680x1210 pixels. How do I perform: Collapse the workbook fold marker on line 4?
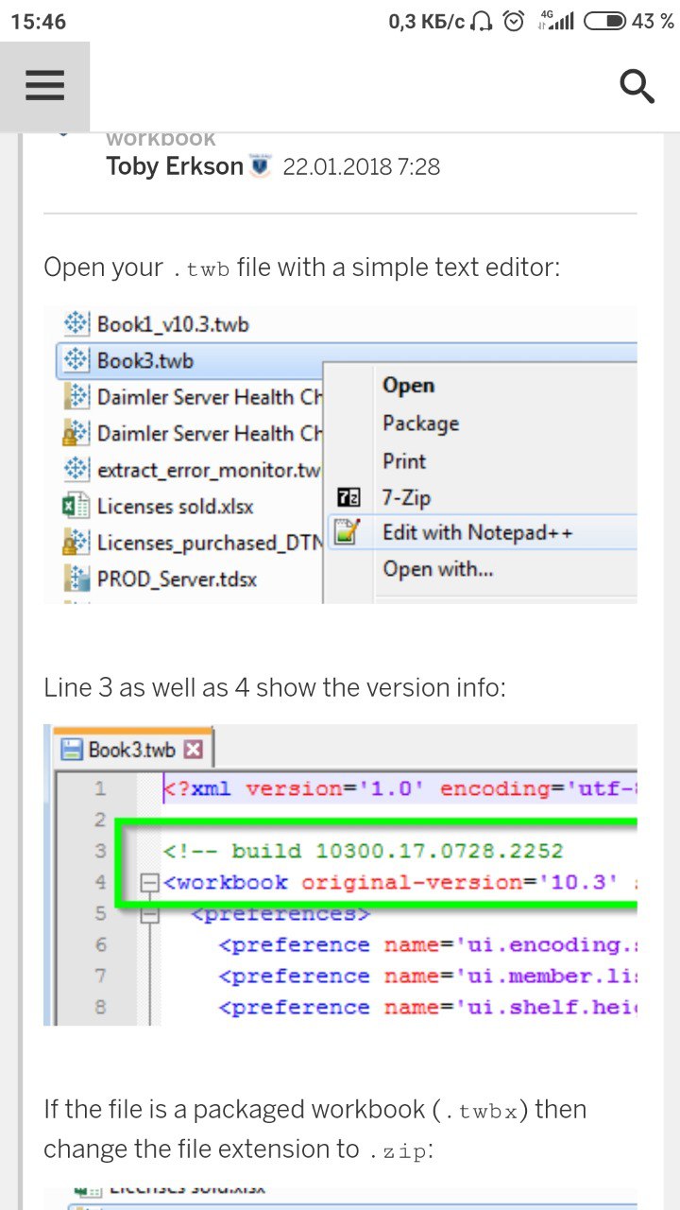point(148,883)
